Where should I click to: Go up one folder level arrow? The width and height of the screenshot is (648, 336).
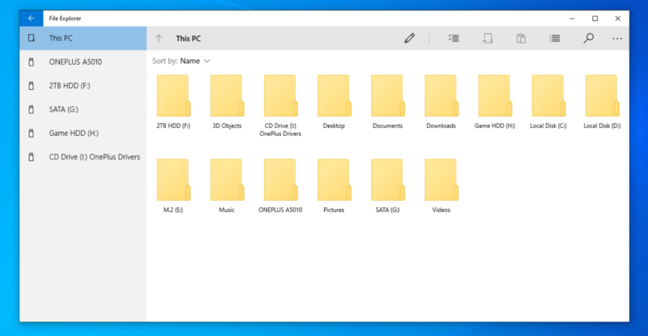[159, 38]
